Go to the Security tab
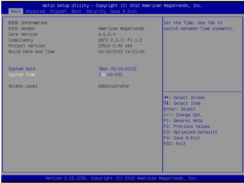This screenshot has width=244, height=183. [x=96, y=11]
